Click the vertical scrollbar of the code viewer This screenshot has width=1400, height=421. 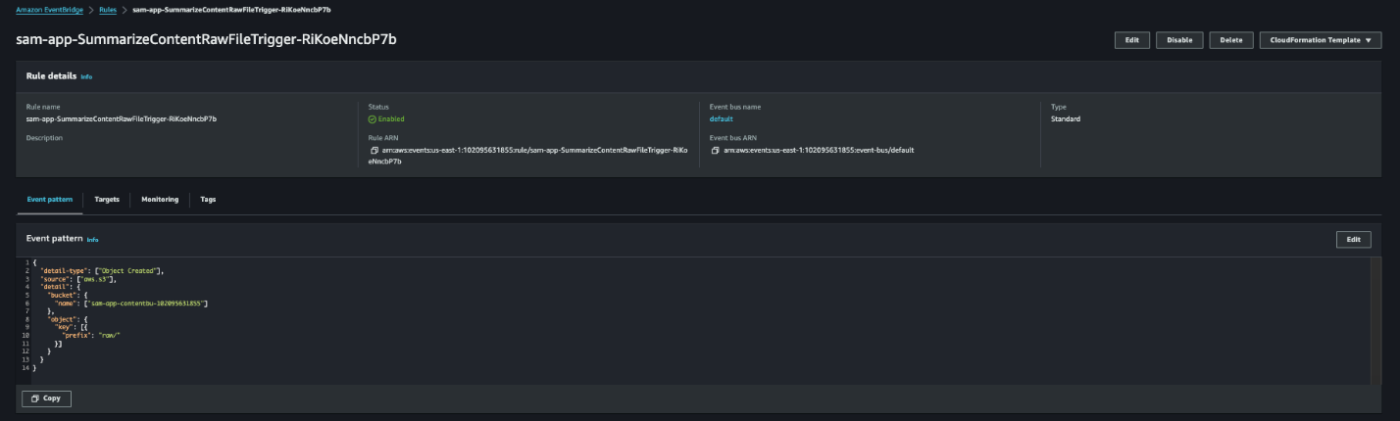pyautogui.click(x=1375, y=319)
